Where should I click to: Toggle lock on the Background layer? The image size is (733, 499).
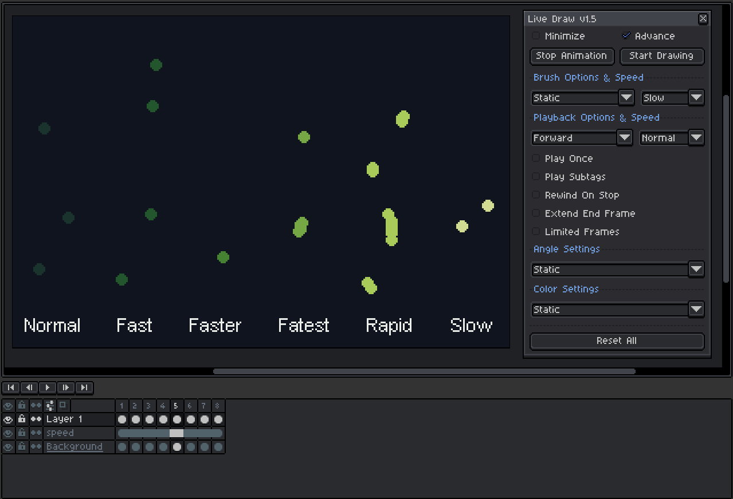(x=22, y=447)
